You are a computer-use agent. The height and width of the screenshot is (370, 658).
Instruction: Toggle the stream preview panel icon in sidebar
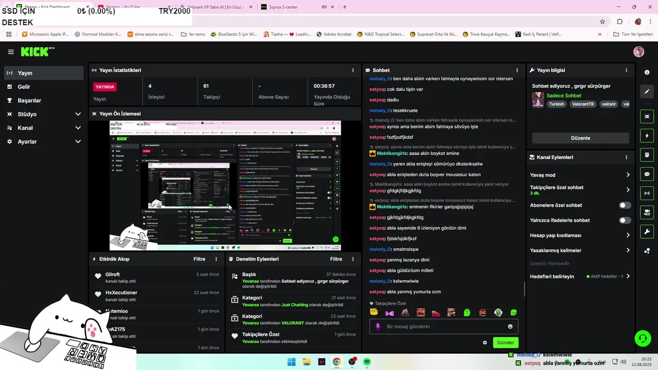pyautogui.click(x=647, y=117)
